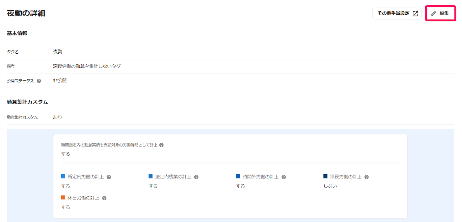Click the 備考 text 深夜労働の勤怠を集計しないタグ
462x222 pixels.
87,66
